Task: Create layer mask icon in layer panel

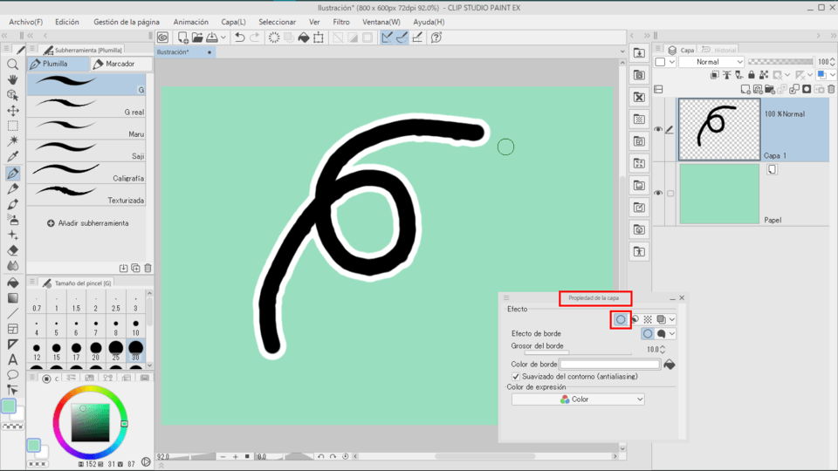Action: point(807,89)
